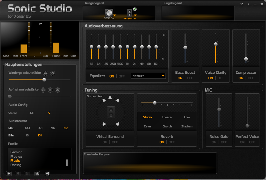Choose the Theater reverb preset
The width and height of the screenshot is (266, 180).
pos(167,117)
